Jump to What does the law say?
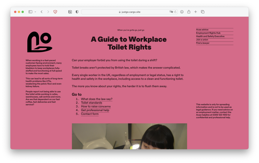259x163 pixels. (97, 99)
